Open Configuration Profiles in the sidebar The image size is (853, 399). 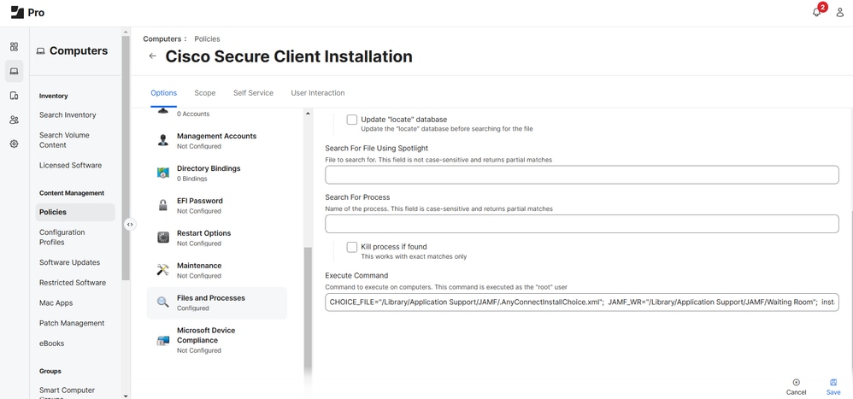click(x=62, y=237)
